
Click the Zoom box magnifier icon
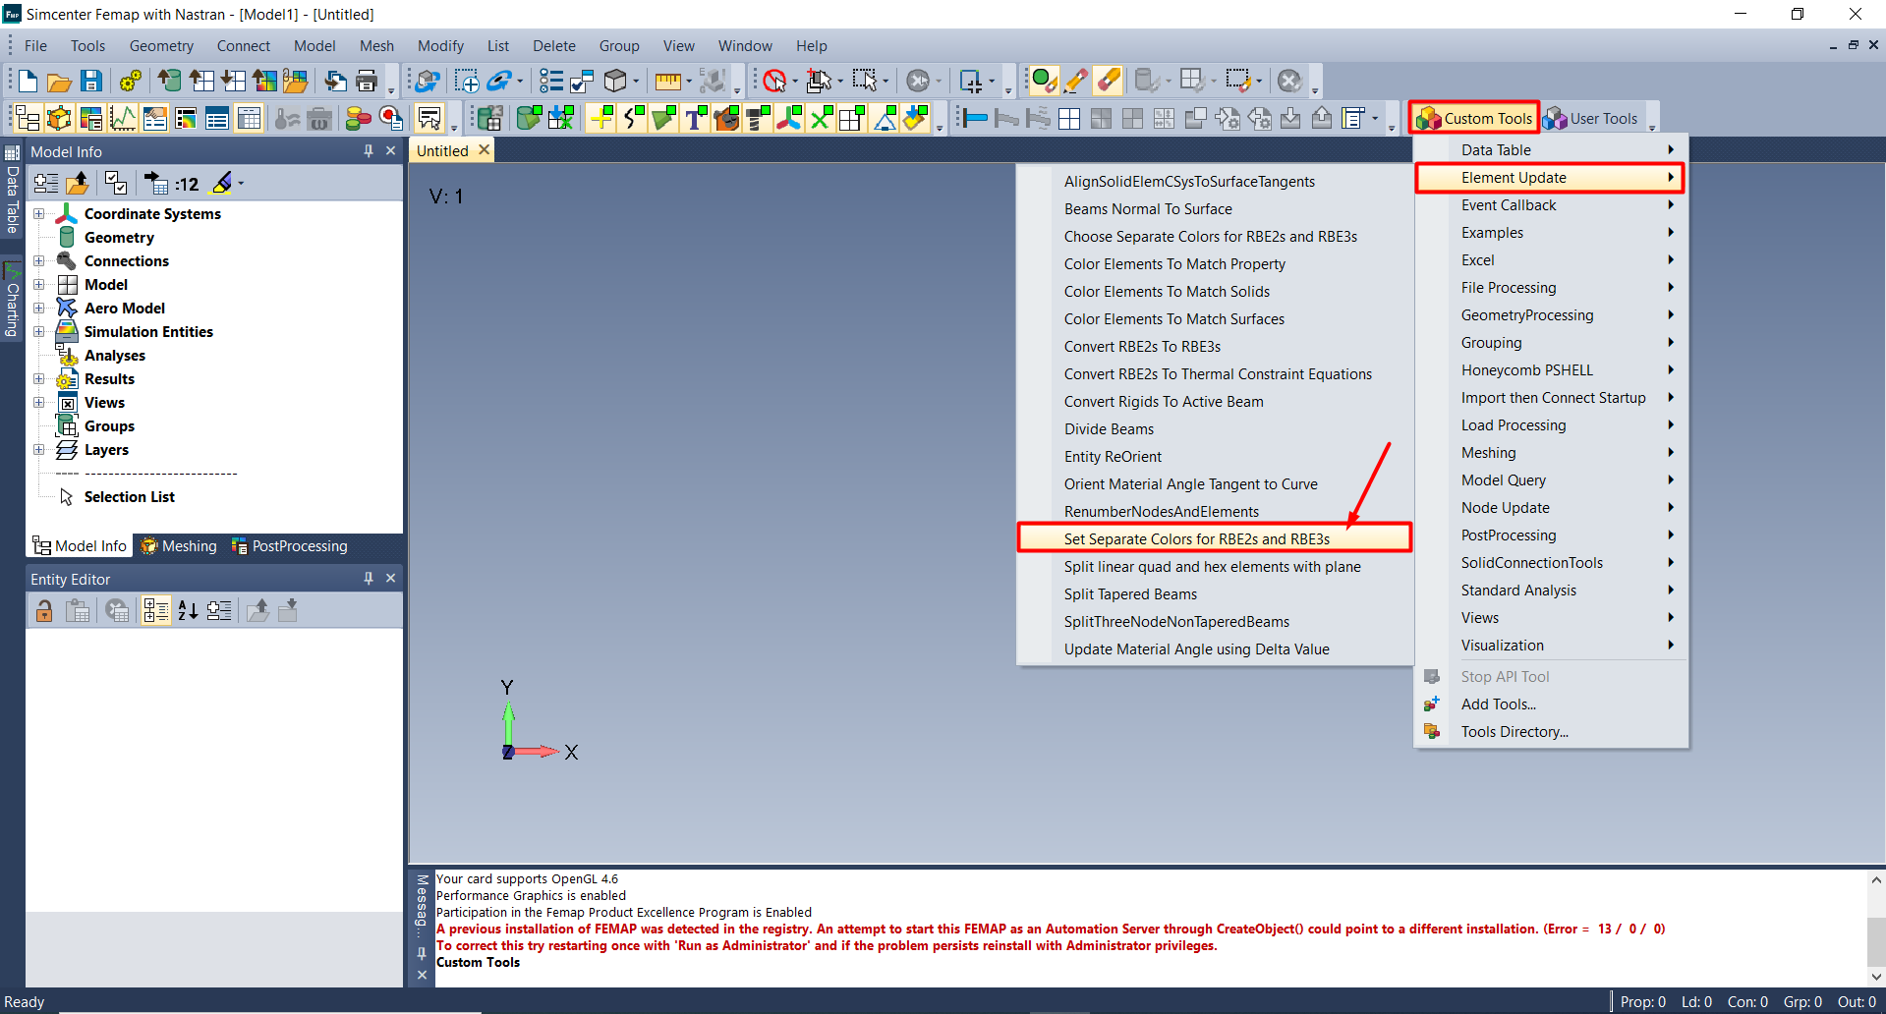point(466,81)
